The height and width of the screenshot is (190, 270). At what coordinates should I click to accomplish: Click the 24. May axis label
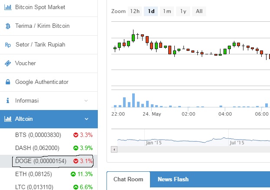pyautogui.click(x=152, y=114)
